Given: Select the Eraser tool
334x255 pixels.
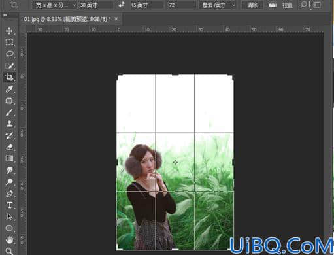Looking at the screenshot, I should (x=9, y=147).
